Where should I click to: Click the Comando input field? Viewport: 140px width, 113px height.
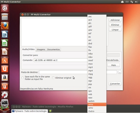tap(60, 60)
